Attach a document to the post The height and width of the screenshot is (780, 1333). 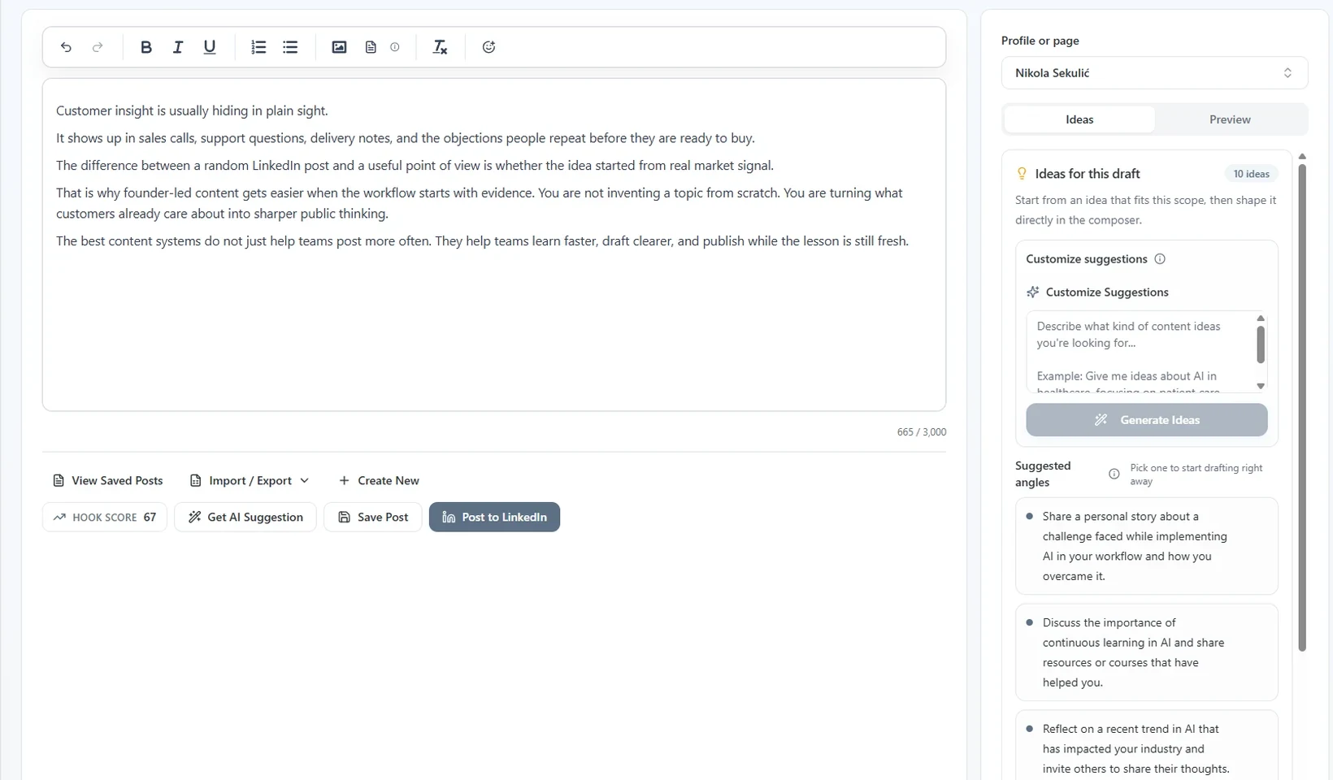coord(371,47)
